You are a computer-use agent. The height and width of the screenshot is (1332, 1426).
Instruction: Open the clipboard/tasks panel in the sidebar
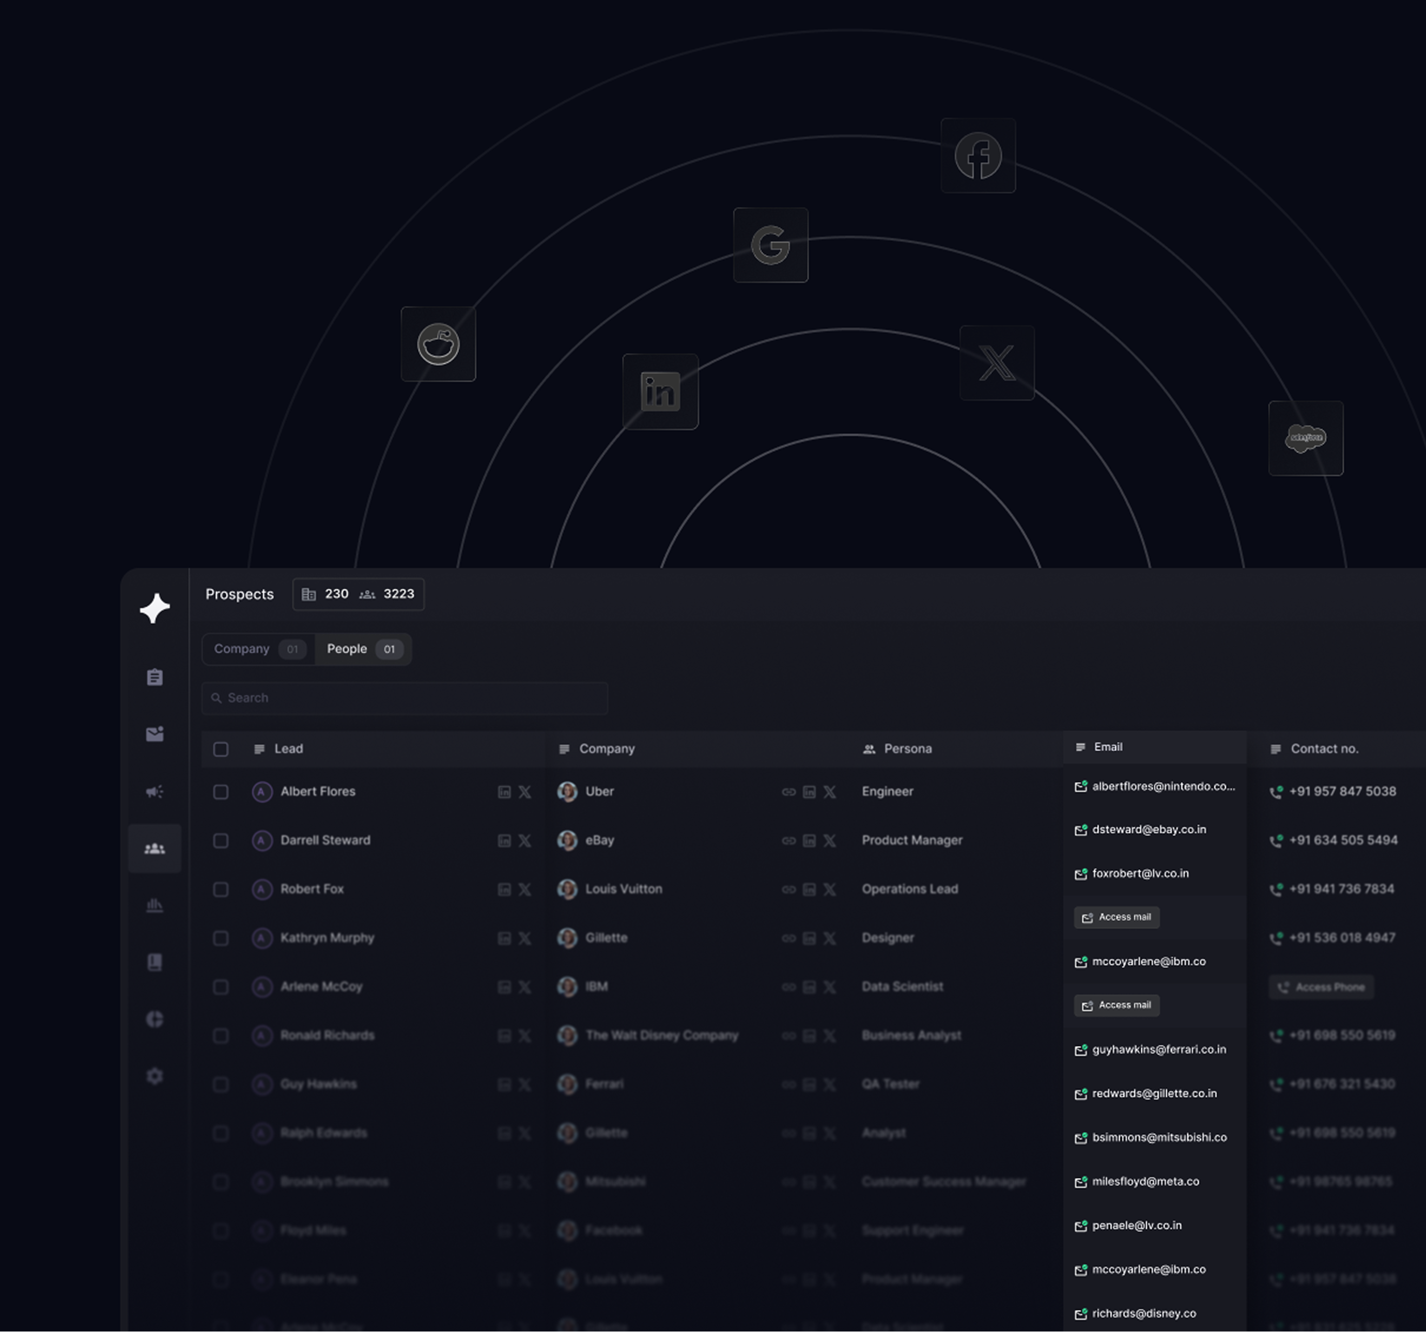(x=155, y=677)
